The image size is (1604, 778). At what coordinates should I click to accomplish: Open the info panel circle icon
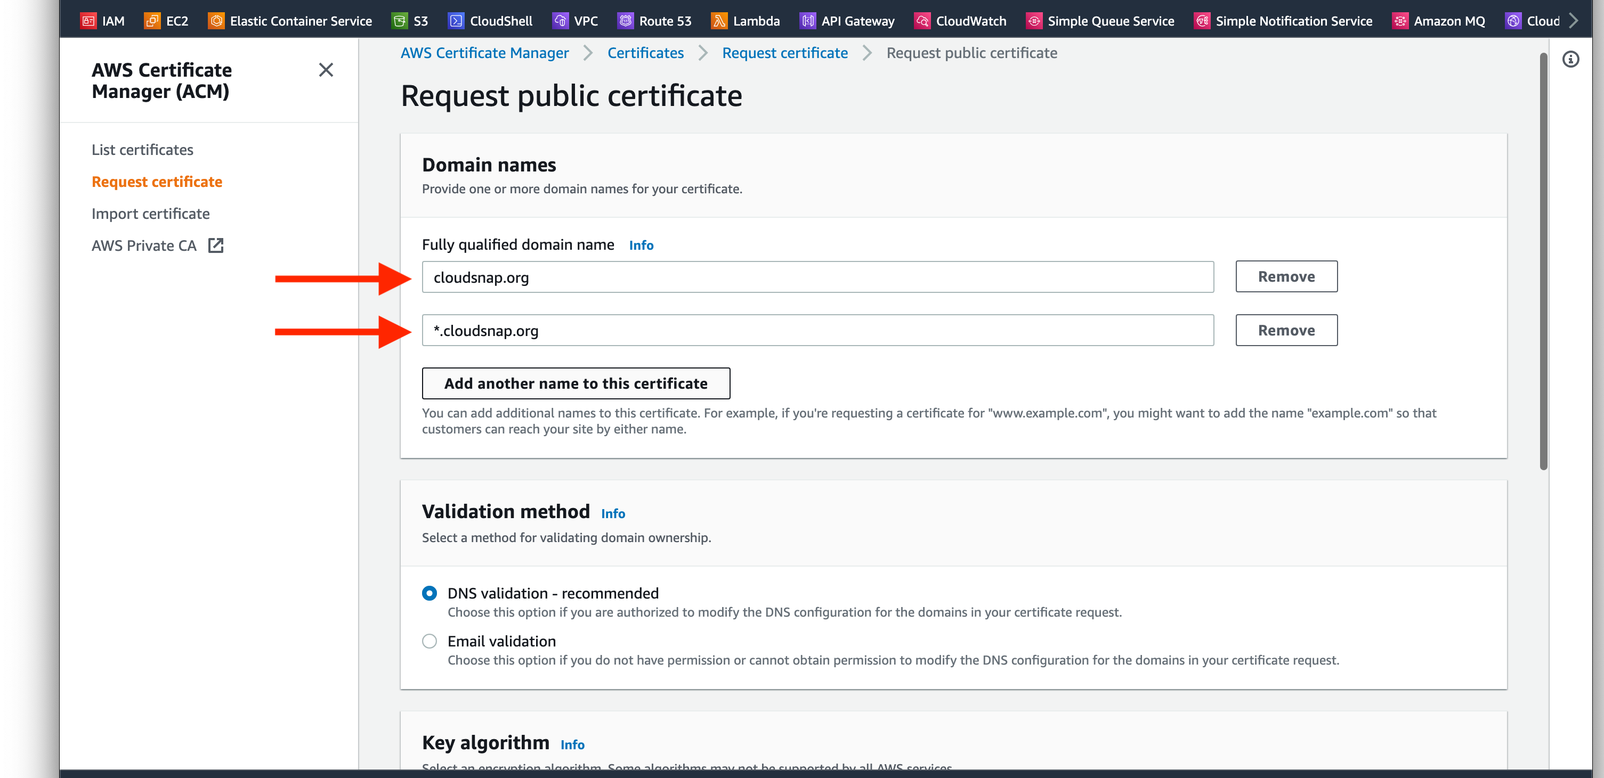[x=1570, y=59]
